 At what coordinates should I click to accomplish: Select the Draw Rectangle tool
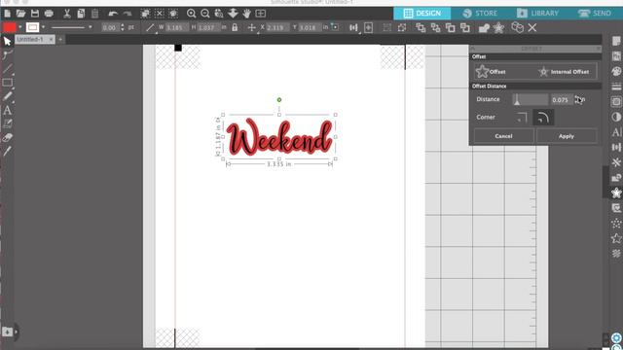tap(7, 83)
